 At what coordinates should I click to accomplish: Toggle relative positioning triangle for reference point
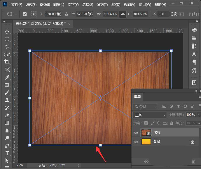point(67,14)
